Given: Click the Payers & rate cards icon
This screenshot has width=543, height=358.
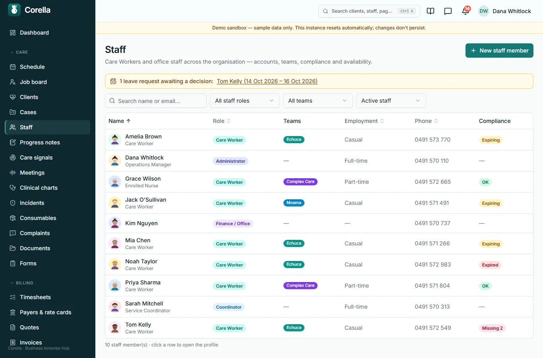Looking at the screenshot, I should point(13,312).
